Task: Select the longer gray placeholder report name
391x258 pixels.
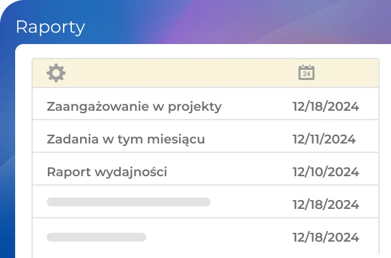Action: pyautogui.click(x=129, y=202)
